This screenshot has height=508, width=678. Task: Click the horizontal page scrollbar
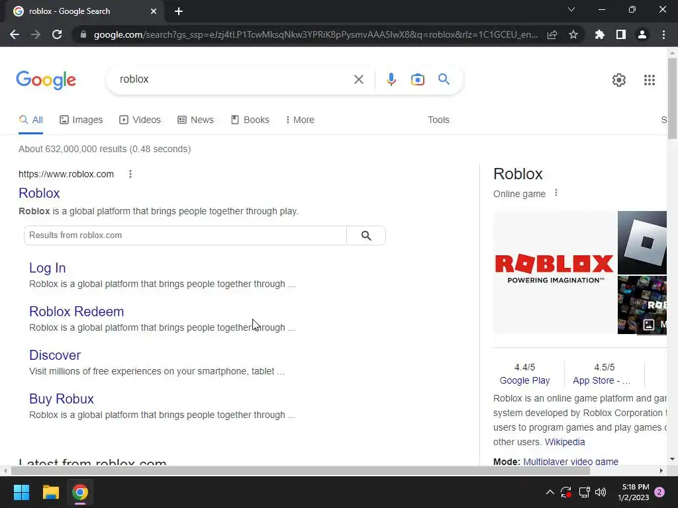(x=301, y=470)
